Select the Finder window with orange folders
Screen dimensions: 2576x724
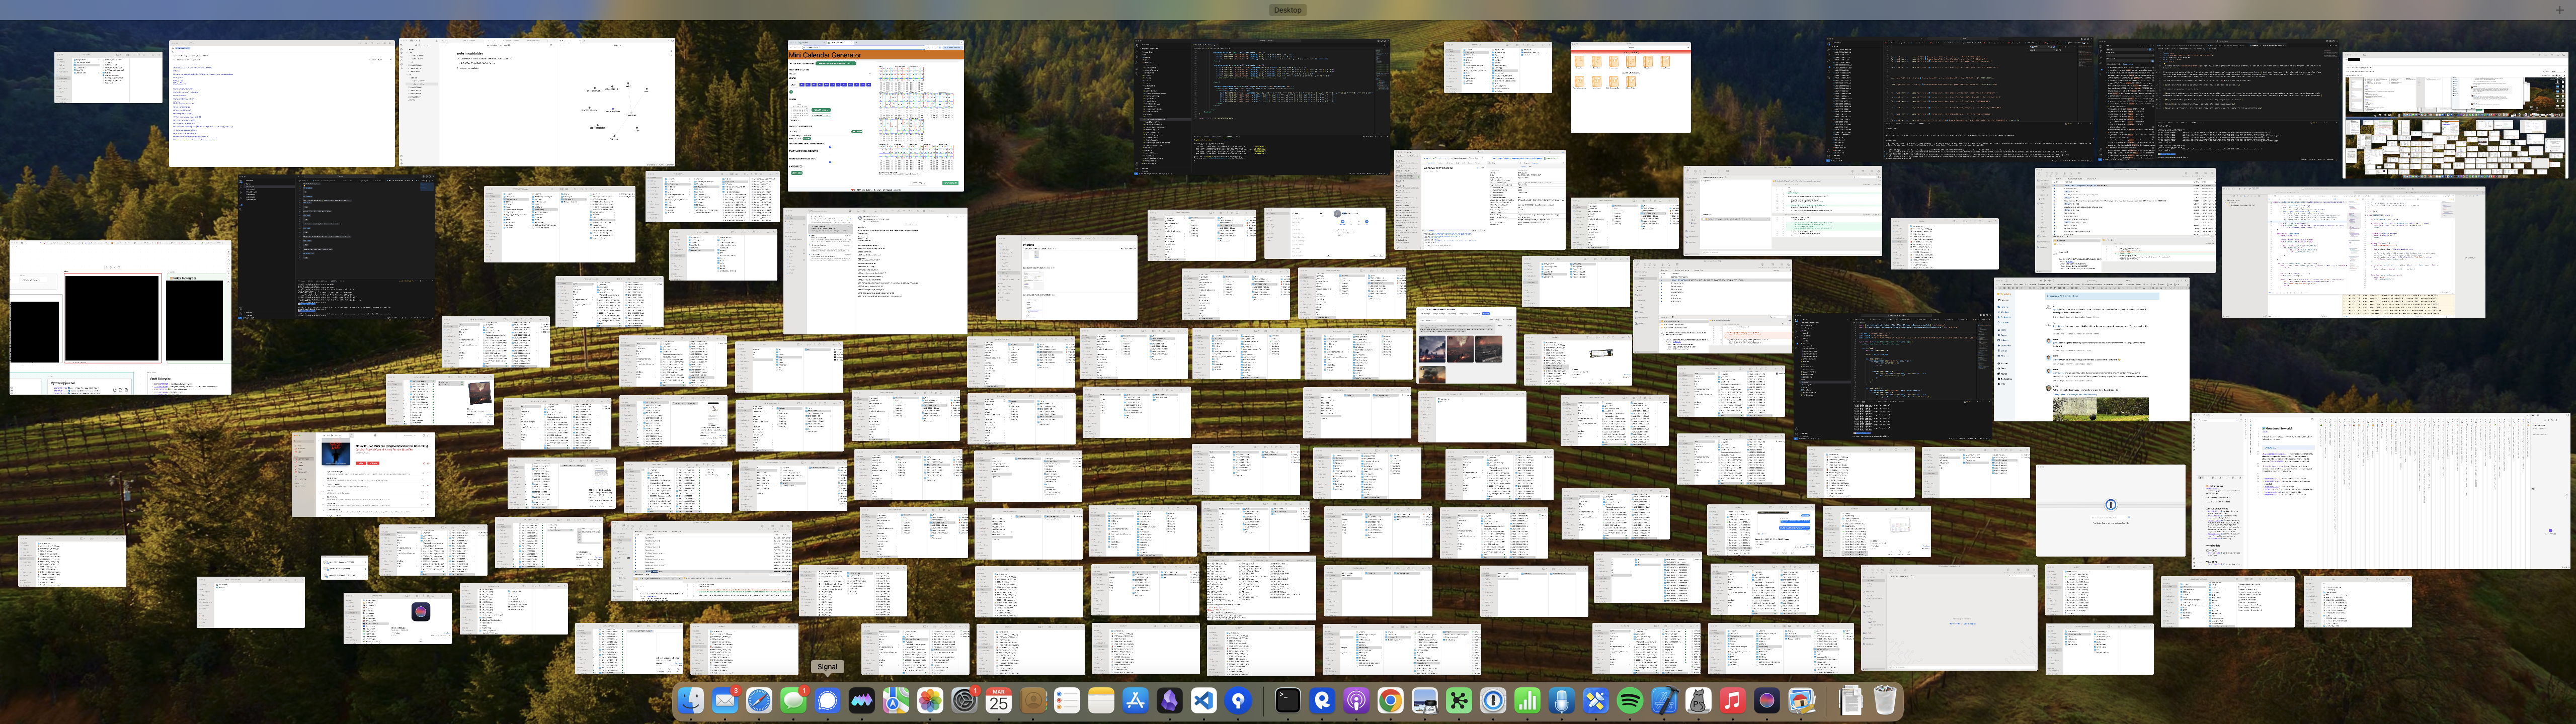point(1630,87)
